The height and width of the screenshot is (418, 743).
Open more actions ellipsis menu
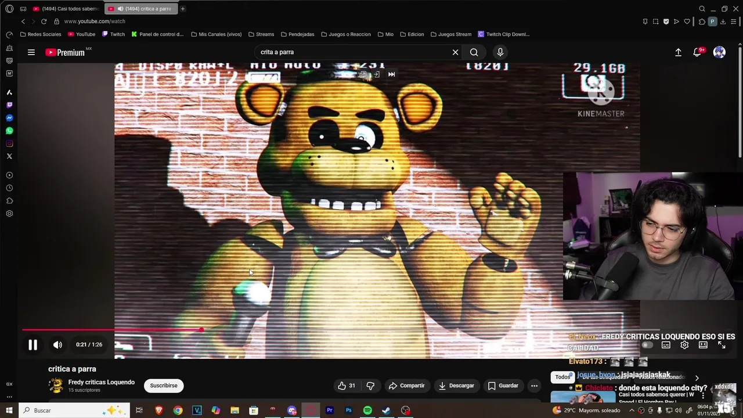tap(534, 385)
